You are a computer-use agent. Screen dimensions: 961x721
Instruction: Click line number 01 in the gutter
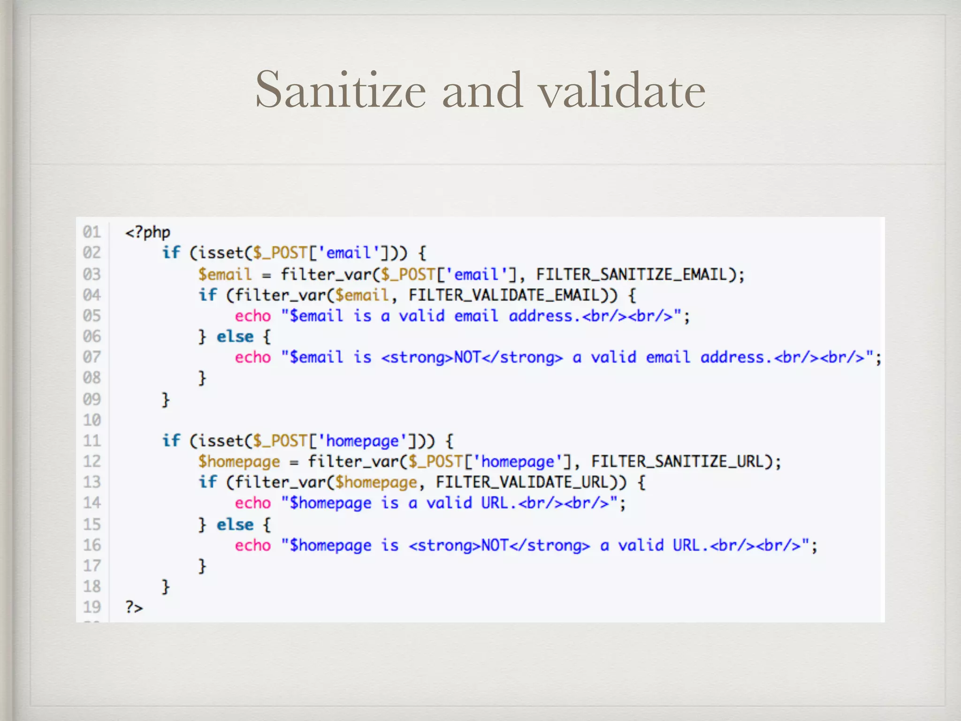92,232
